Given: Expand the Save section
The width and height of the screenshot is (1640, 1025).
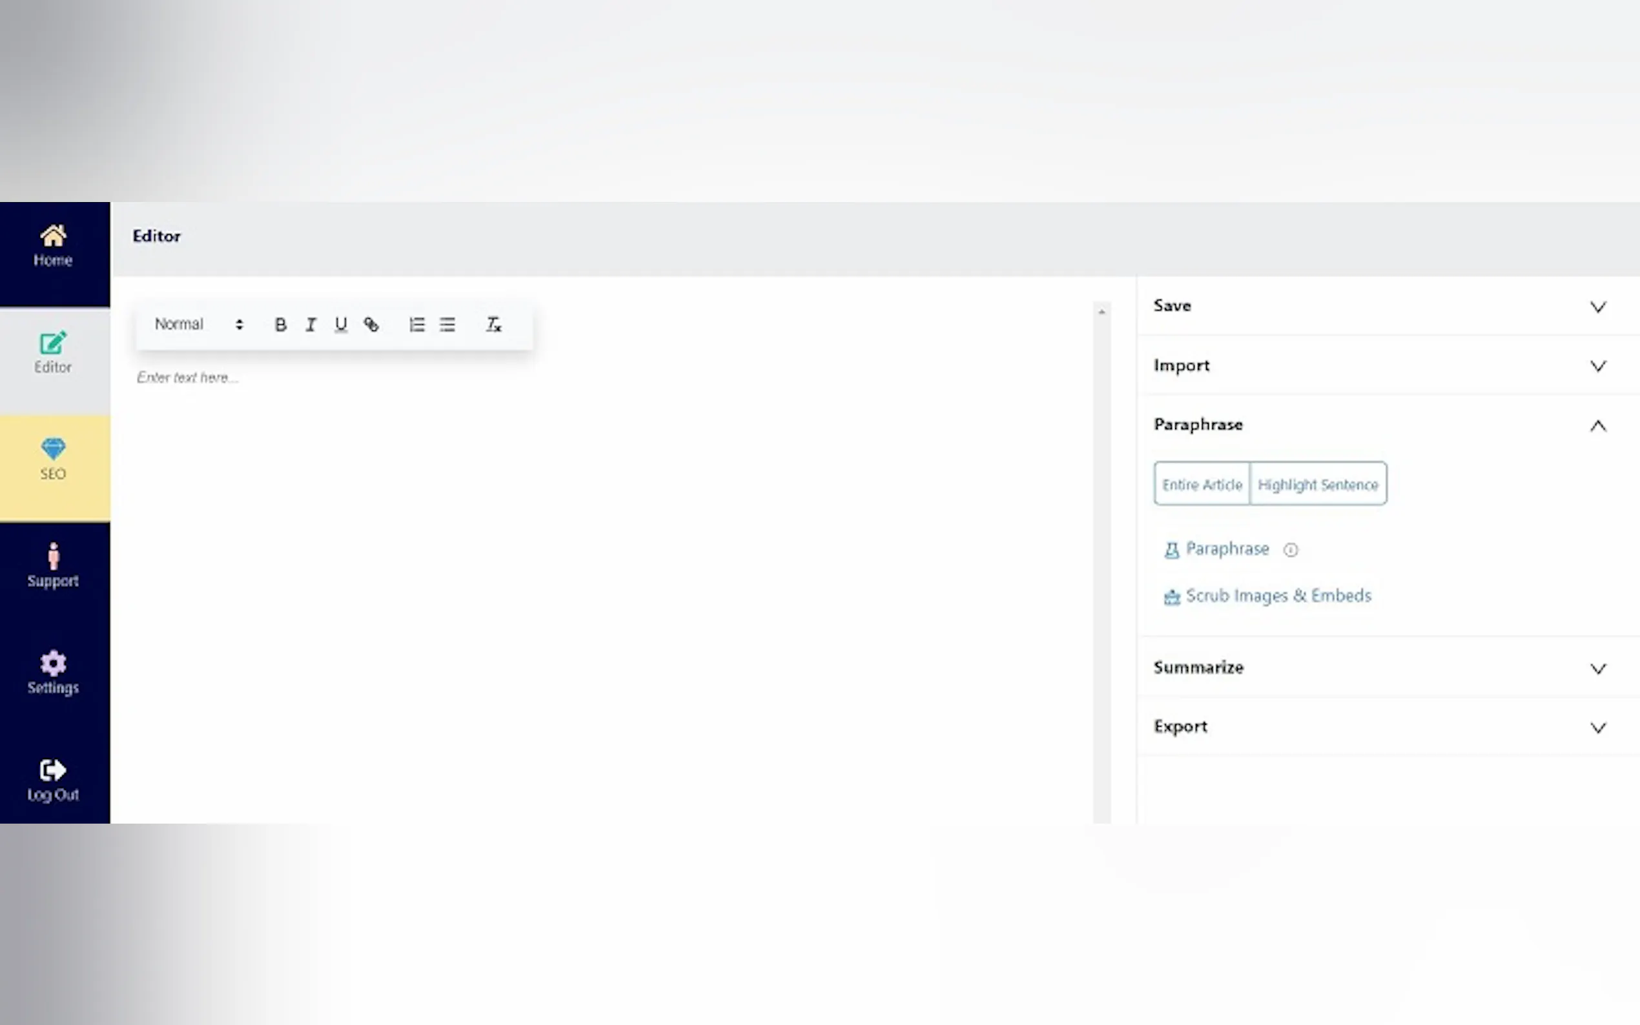Looking at the screenshot, I should pyautogui.click(x=1597, y=307).
